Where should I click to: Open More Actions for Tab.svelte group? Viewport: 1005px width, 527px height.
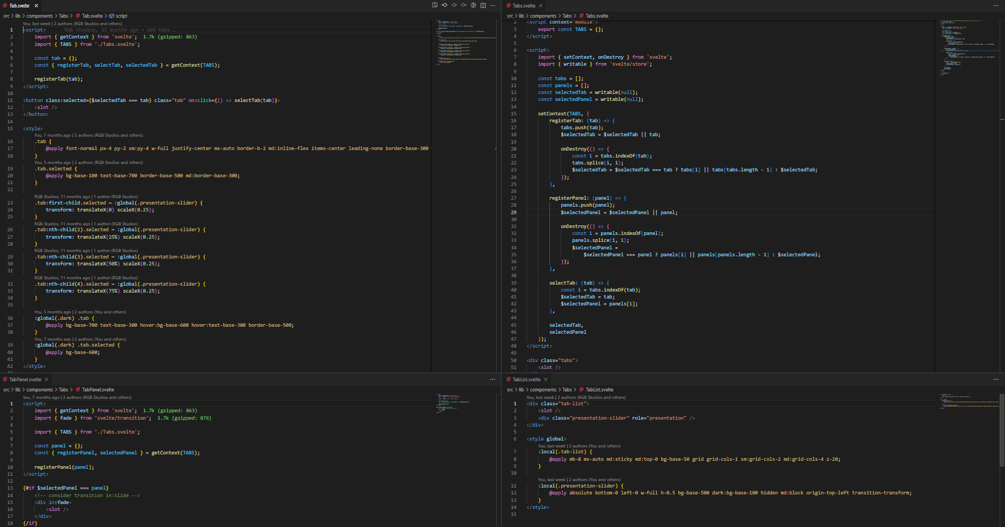pos(492,5)
